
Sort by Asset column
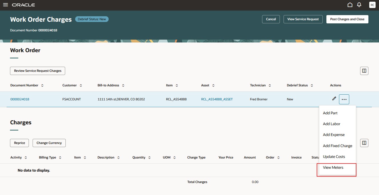click(213, 85)
